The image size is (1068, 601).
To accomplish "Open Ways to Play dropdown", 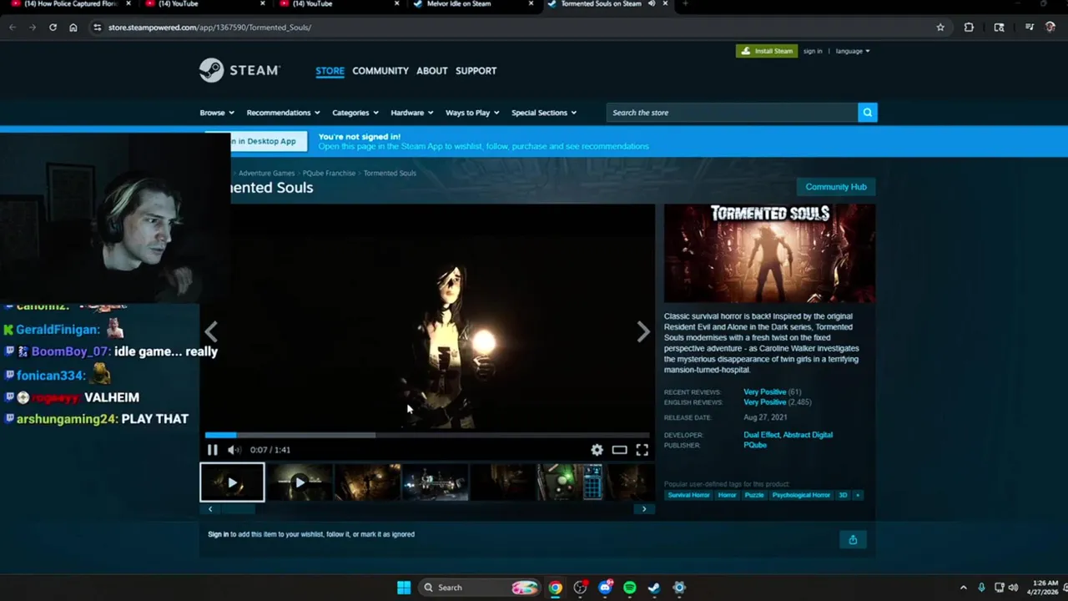I will [472, 113].
